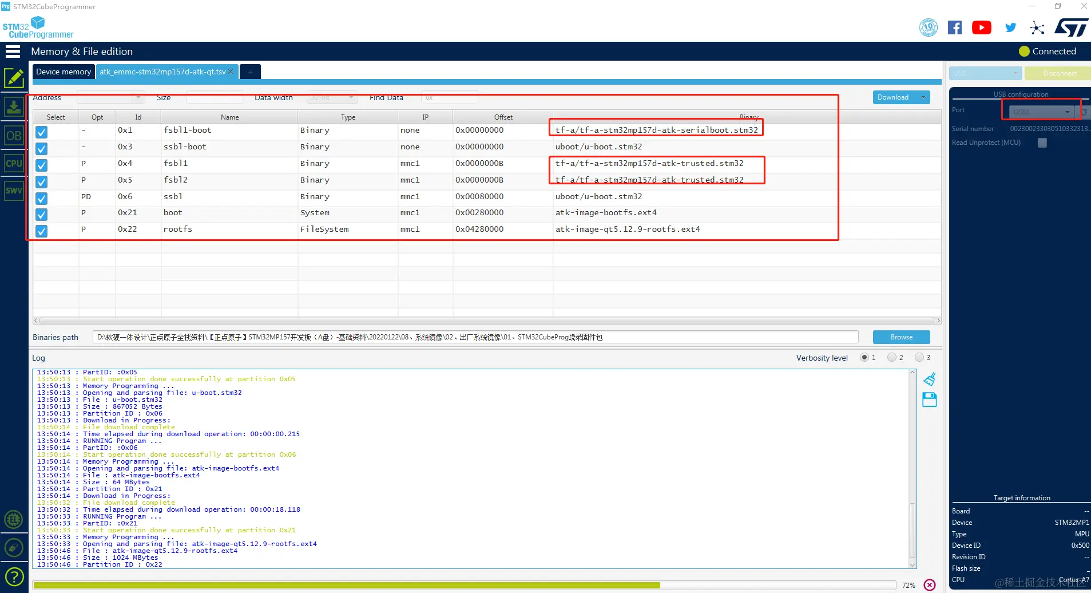The width and height of the screenshot is (1091, 593).
Task: Click the eraser full chip erase icon
Action: click(14, 548)
